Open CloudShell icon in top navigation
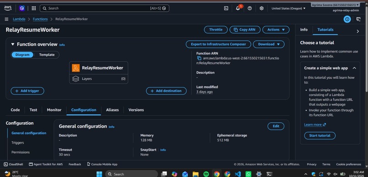 coord(226,8)
